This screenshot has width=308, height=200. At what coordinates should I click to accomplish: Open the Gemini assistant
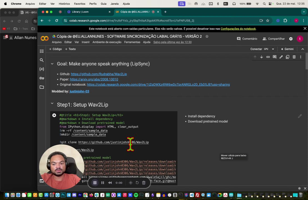click(287, 49)
